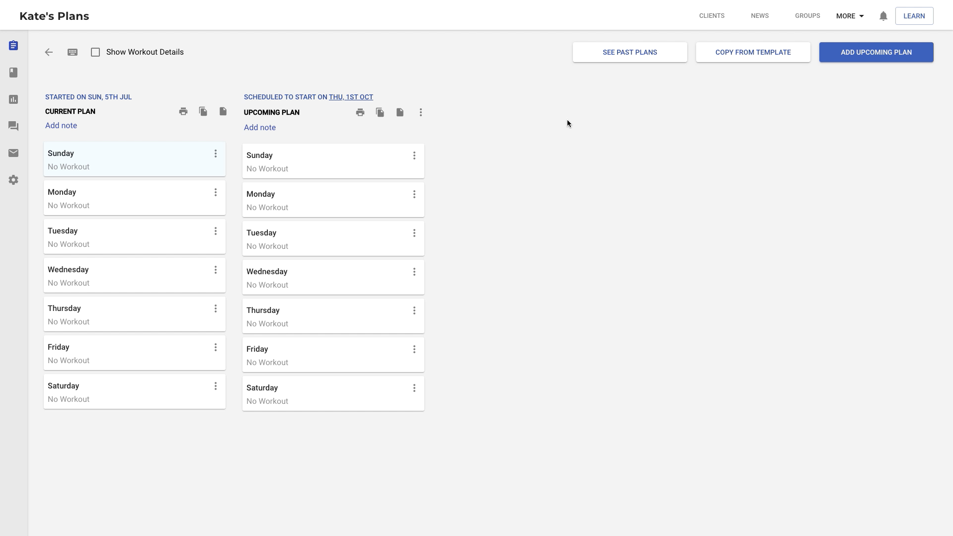
Task: Open options for current plan Wednesday
Action: (x=216, y=270)
